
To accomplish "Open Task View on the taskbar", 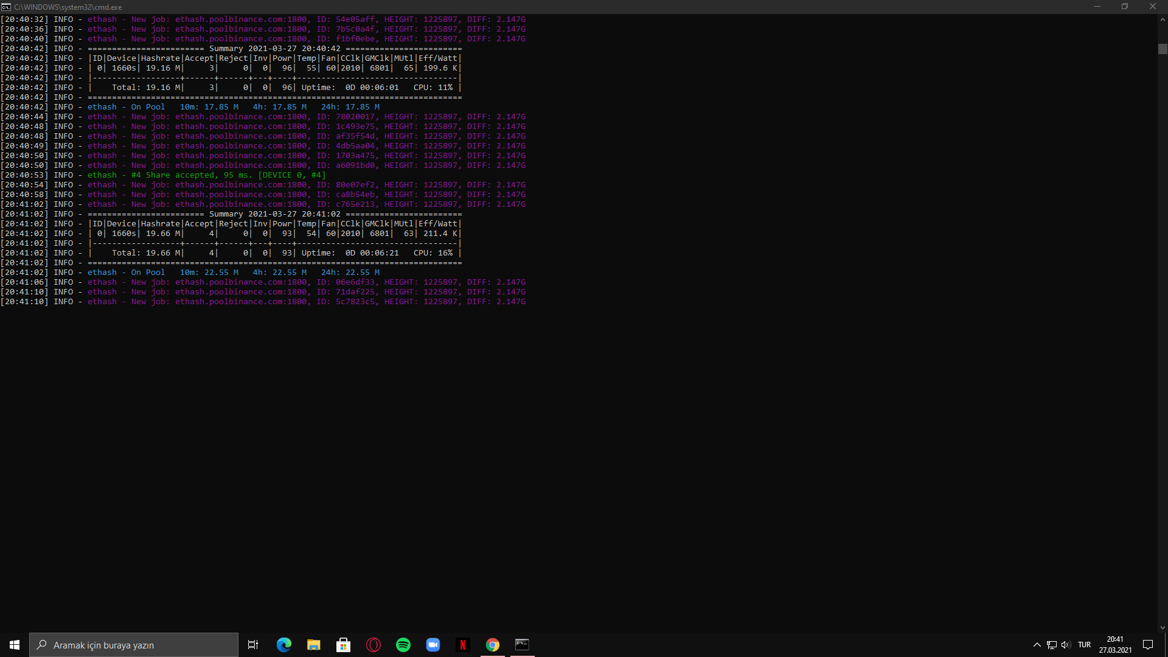I will click(253, 645).
